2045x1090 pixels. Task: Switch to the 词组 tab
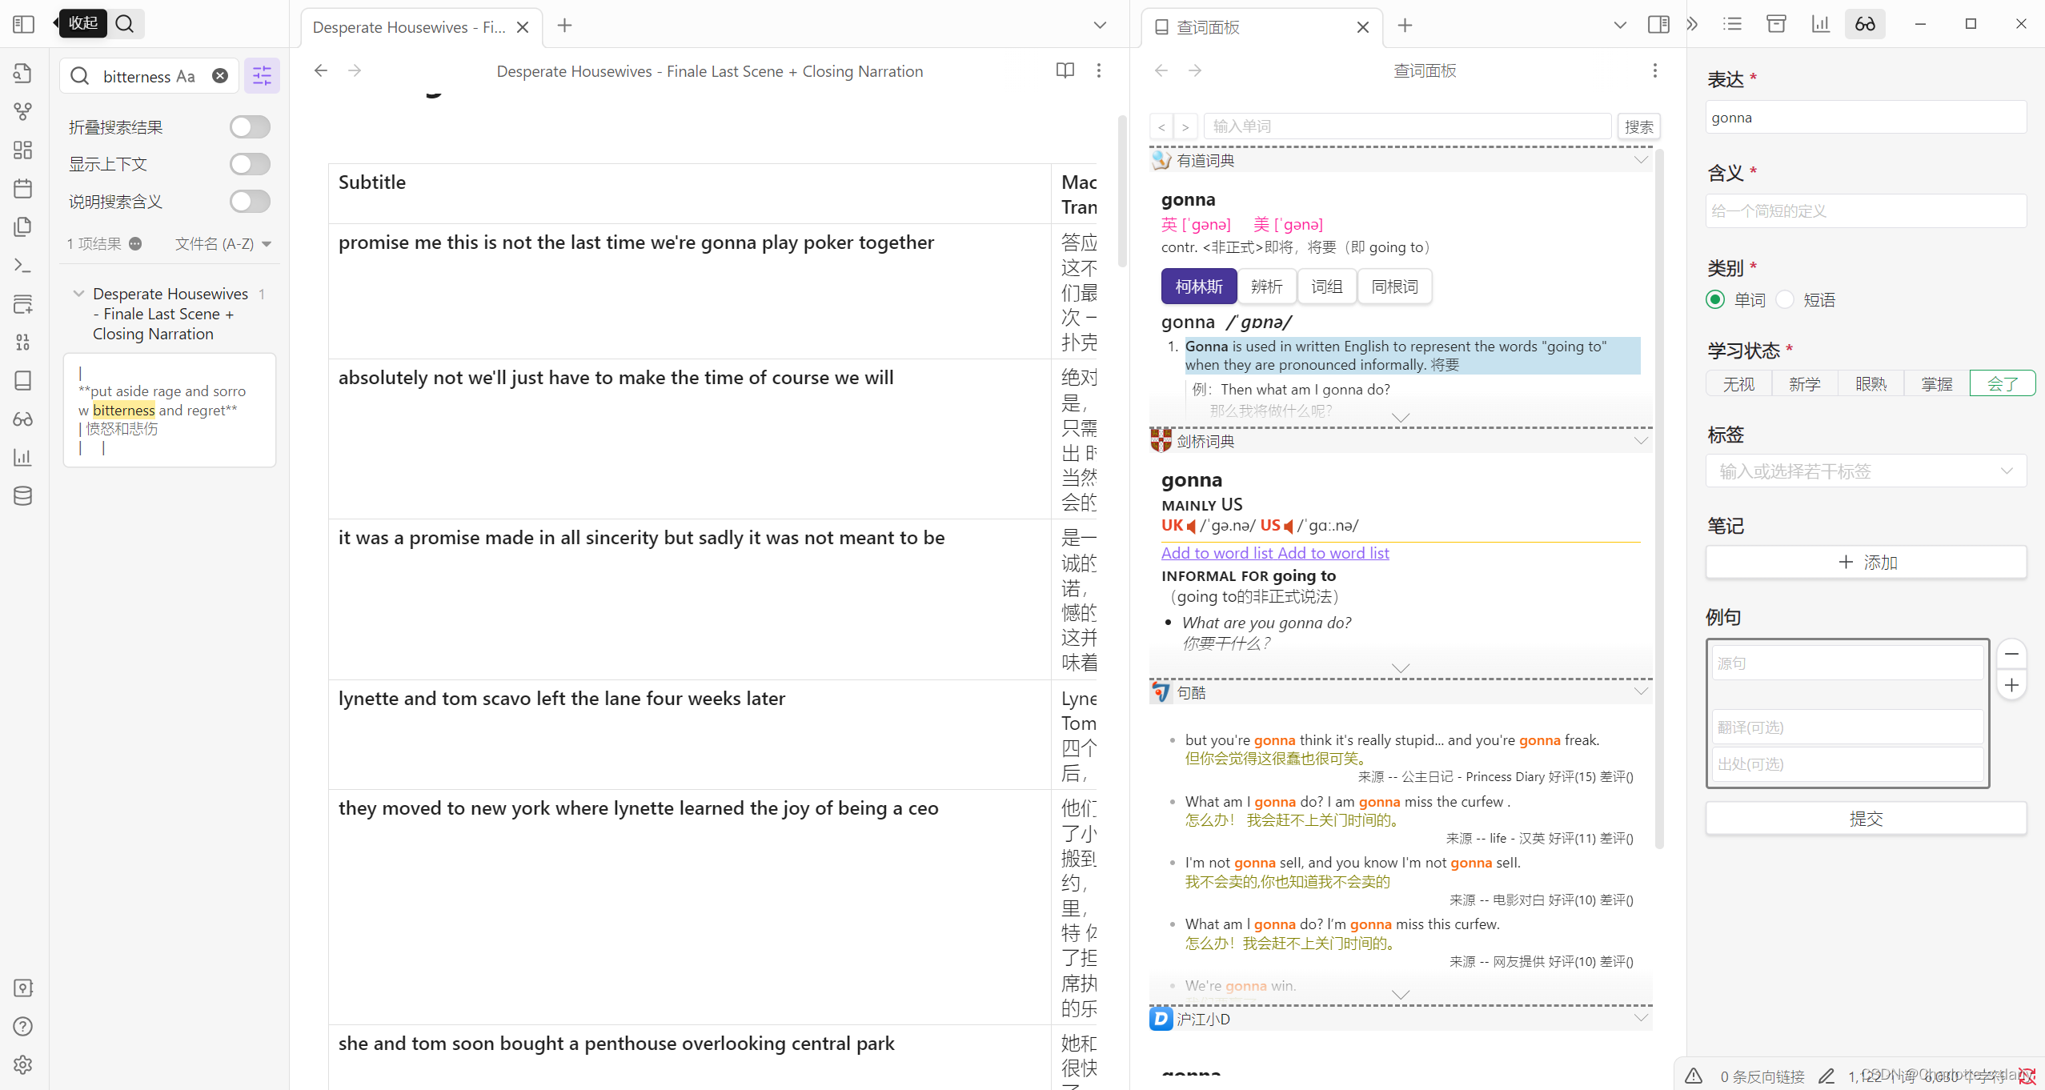coord(1326,287)
